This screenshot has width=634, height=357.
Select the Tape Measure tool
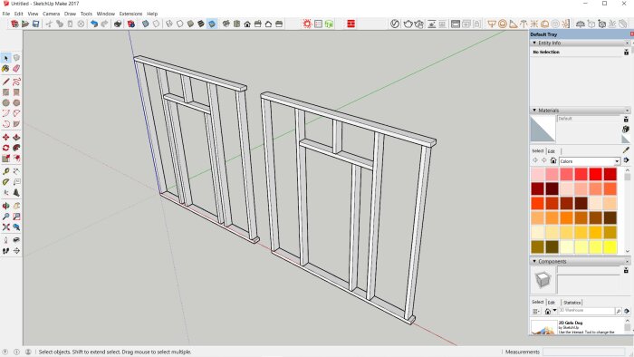tap(5, 172)
